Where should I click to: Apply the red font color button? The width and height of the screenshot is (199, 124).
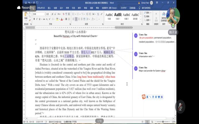tap(61, 19)
